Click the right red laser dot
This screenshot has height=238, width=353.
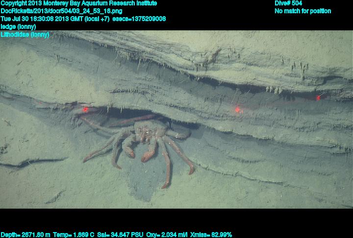tap(318, 98)
